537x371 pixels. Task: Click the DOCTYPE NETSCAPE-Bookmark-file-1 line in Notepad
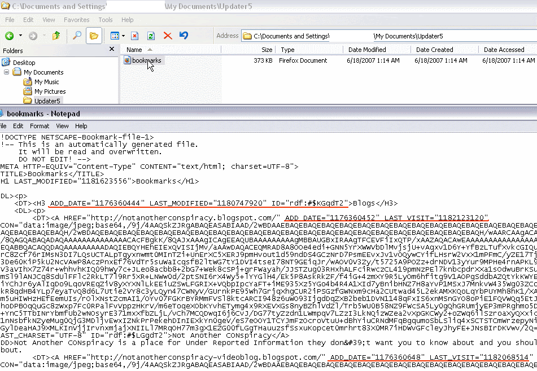click(x=77, y=137)
